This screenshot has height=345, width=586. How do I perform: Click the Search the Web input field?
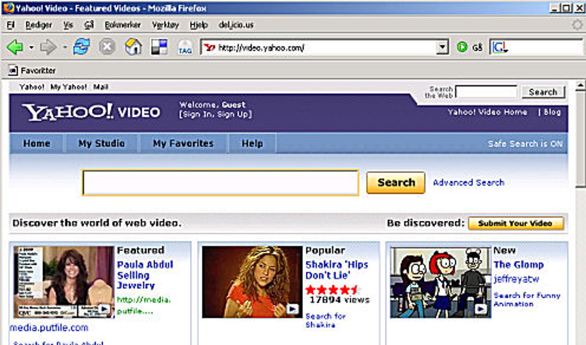point(486,92)
